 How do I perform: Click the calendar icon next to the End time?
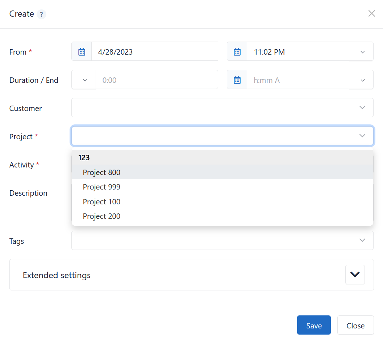tap(237, 80)
